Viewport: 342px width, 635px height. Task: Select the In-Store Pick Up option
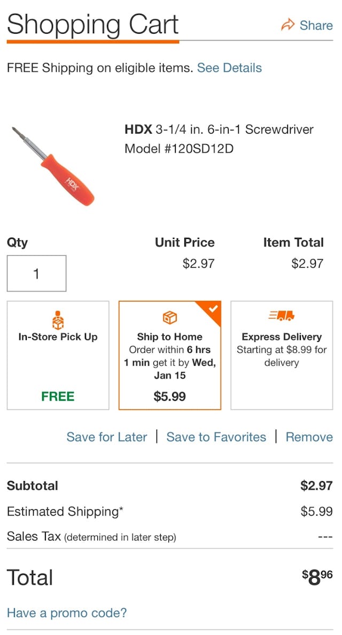[58, 355]
